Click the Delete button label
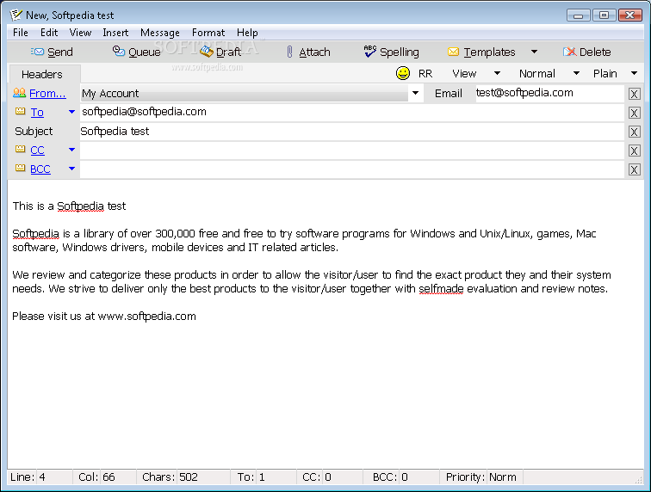The height and width of the screenshot is (492, 651). [x=595, y=52]
